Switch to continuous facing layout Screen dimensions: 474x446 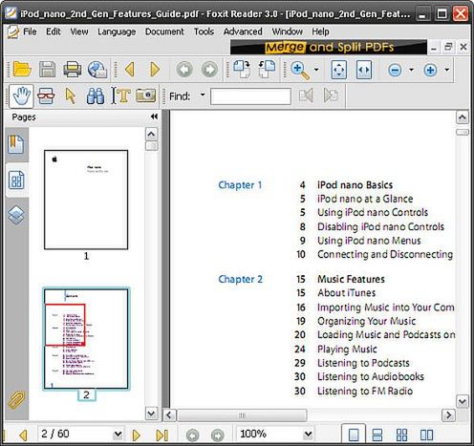point(401,435)
